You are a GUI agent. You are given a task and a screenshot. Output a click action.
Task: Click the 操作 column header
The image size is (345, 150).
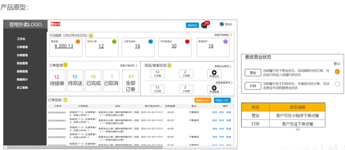click(225, 106)
